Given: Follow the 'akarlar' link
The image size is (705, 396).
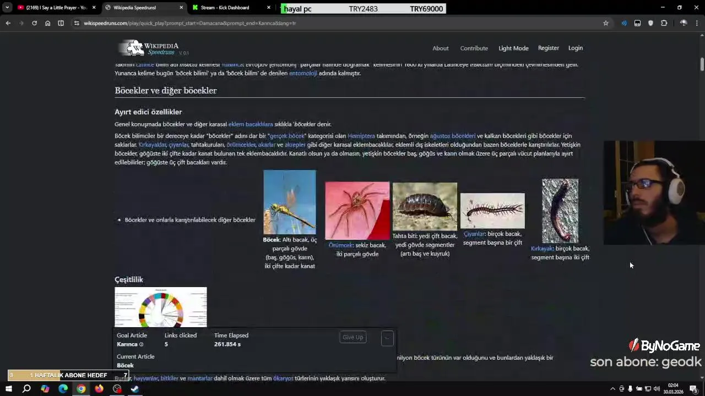Looking at the screenshot, I should (x=267, y=145).
